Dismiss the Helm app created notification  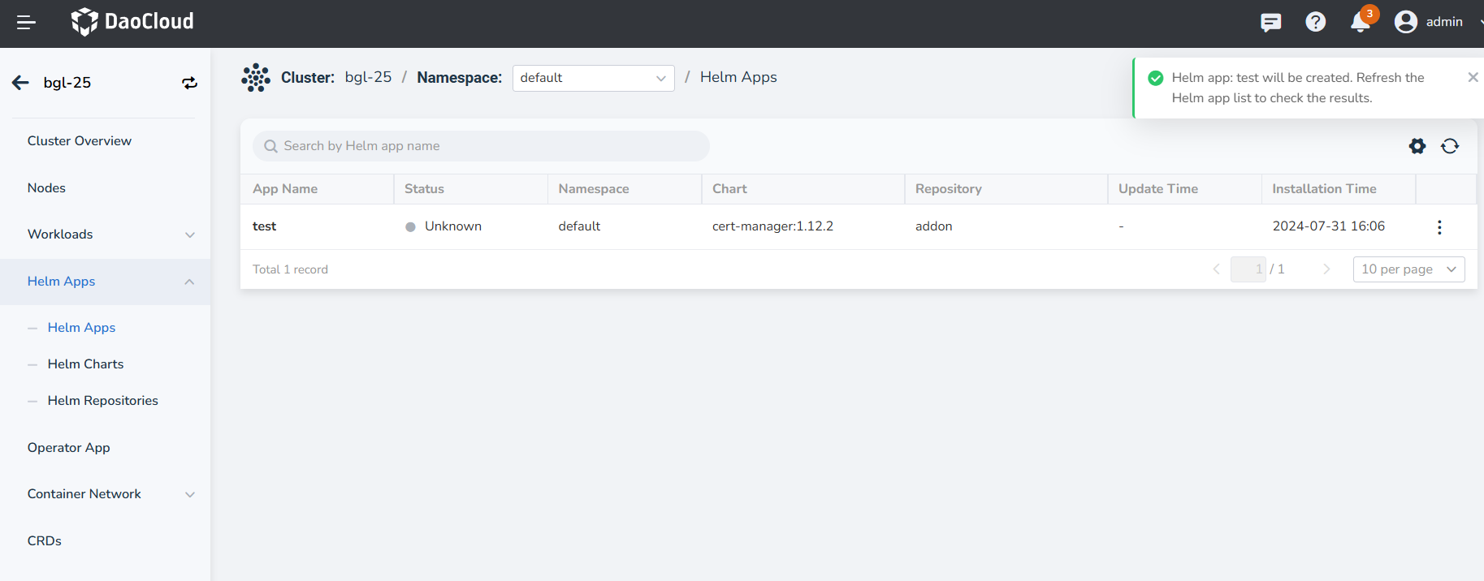[x=1472, y=78]
